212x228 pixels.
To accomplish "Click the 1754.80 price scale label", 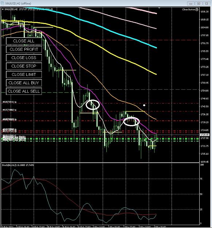I will pos(204,91).
